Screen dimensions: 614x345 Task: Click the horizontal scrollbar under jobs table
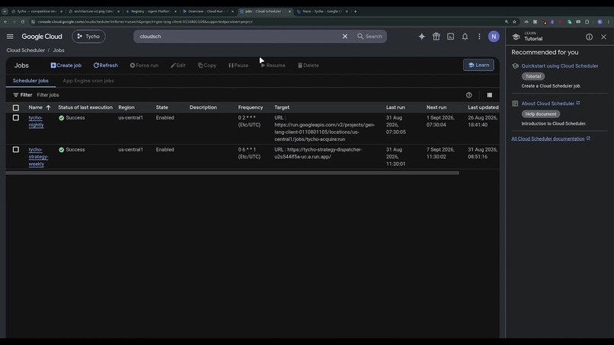[x=232, y=173]
